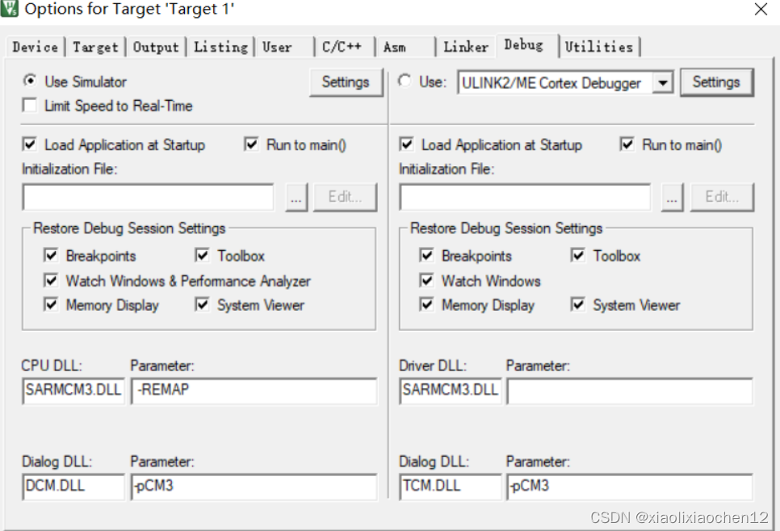Image resolution: width=780 pixels, height=531 pixels.
Task: Click the -REMAP parameter field
Action: [254, 391]
